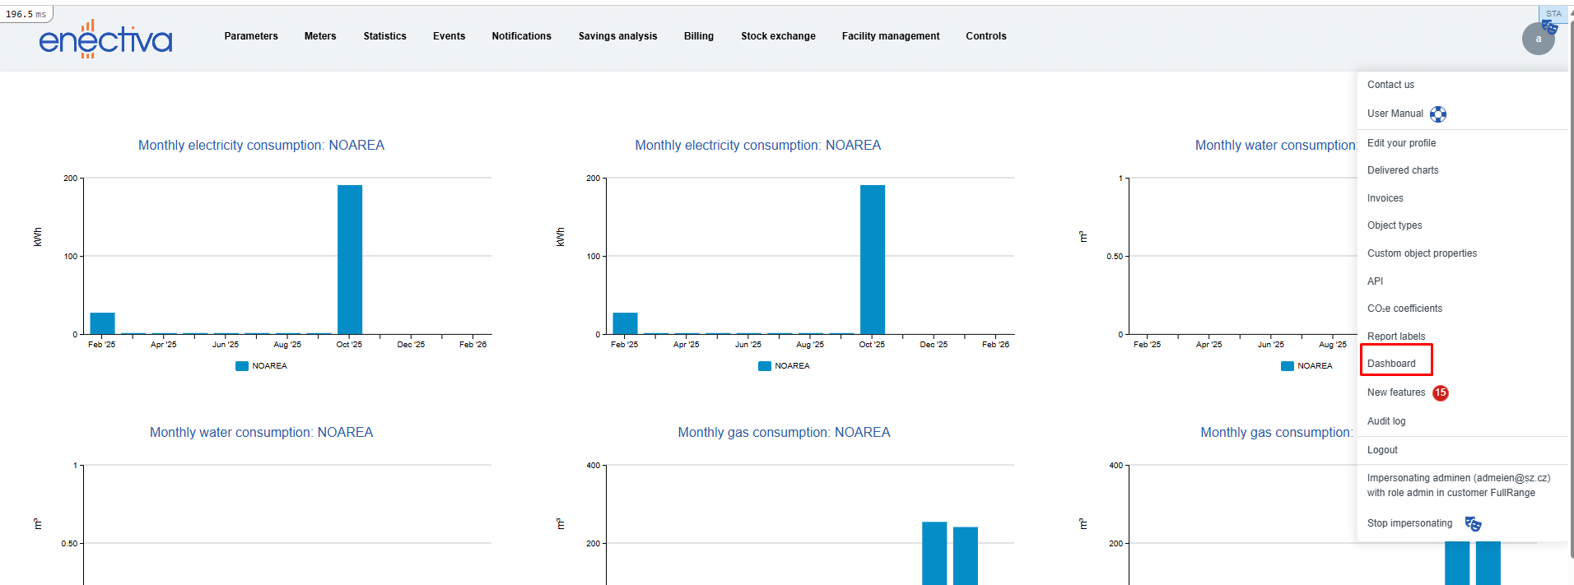This screenshot has width=1574, height=585.
Task: Open the Monthly gas consumption: NOAREA chart title
Action: (784, 433)
